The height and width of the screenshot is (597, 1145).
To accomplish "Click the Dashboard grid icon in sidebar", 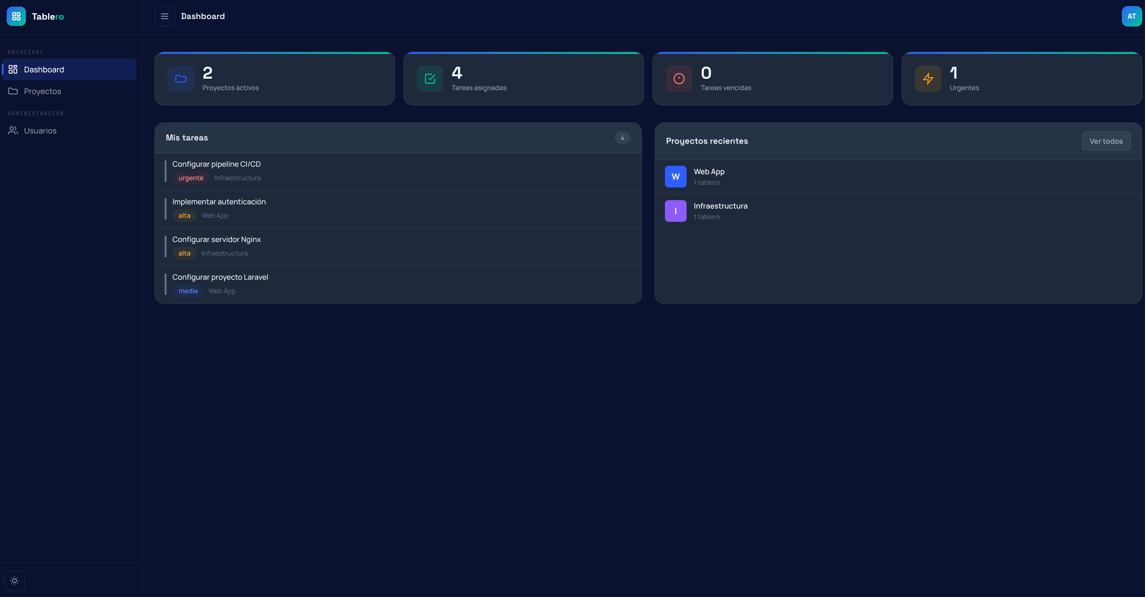I will [x=13, y=69].
